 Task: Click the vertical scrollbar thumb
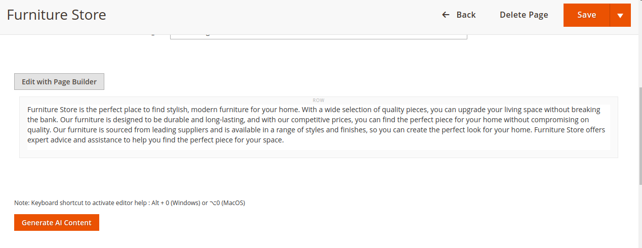640,136
